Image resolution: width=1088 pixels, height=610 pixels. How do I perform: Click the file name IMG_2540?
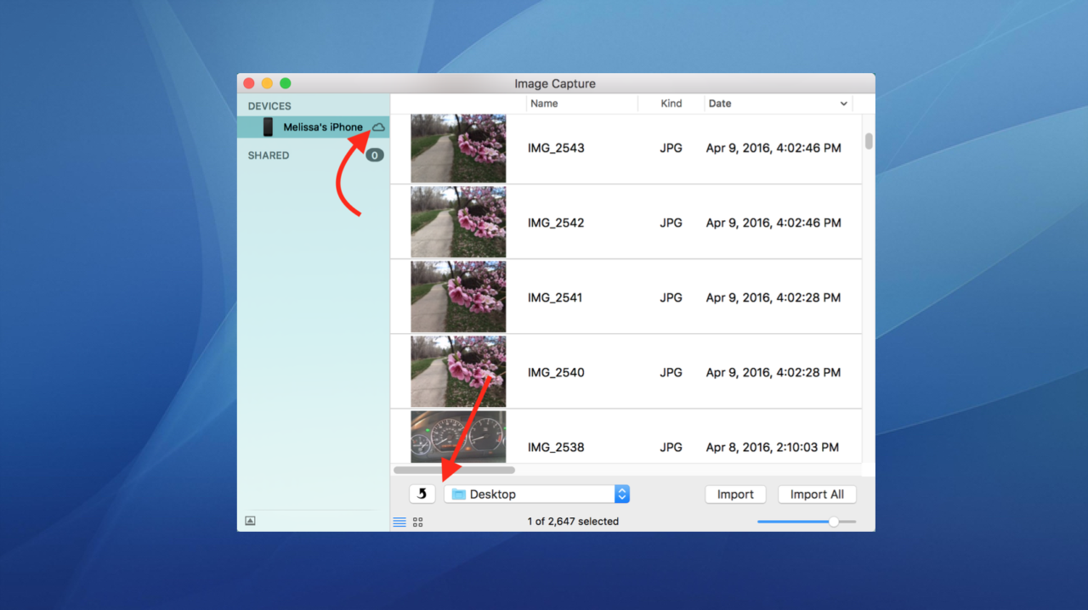(x=556, y=372)
